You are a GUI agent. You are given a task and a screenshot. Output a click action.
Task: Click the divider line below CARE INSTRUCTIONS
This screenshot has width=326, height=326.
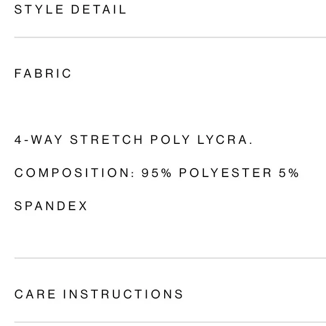click(170, 322)
